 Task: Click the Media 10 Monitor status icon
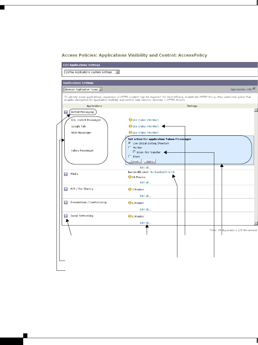pyautogui.click(x=130, y=177)
